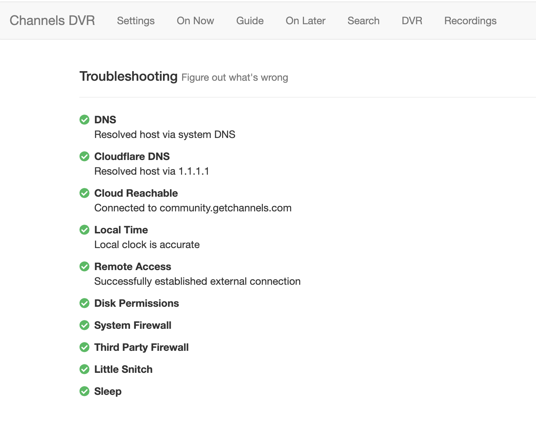Open the Guide tab
The image size is (536, 422).
[x=250, y=21]
